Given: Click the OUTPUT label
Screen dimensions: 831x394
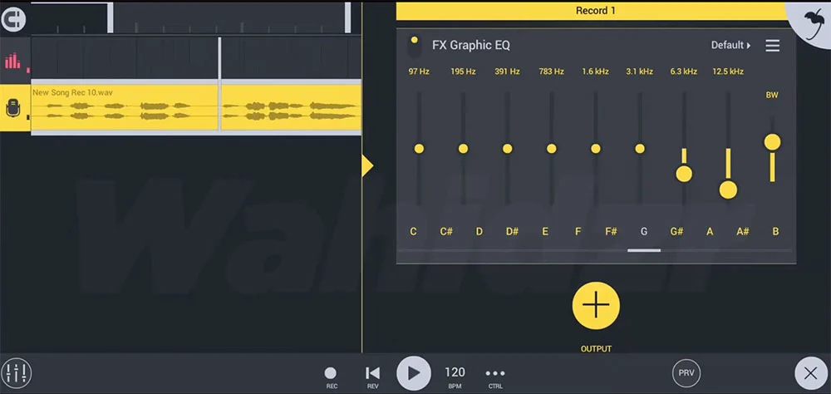Looking at the screenshot, I should click(596, 349).
